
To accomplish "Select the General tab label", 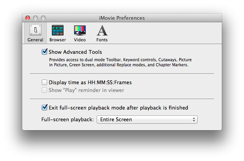I will pos(35,40).
